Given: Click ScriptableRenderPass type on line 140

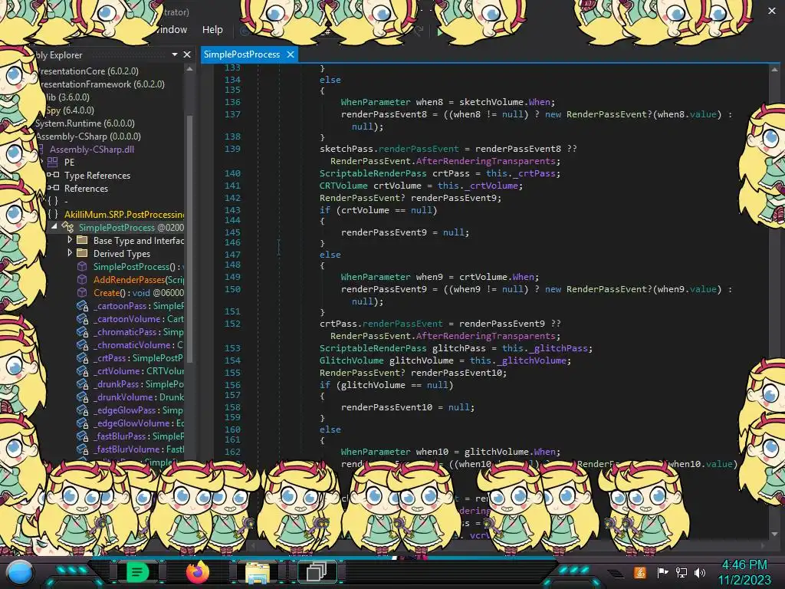Looking at the screenshot, I should click(x=373, y=173).
